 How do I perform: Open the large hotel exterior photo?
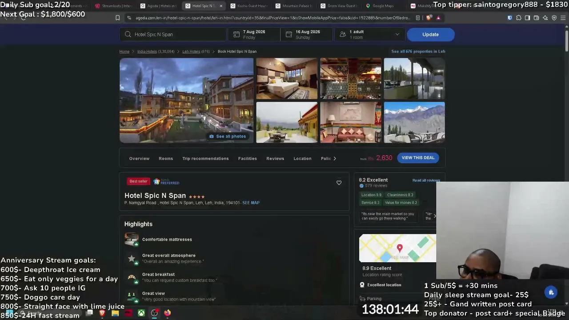click(186, 100)
